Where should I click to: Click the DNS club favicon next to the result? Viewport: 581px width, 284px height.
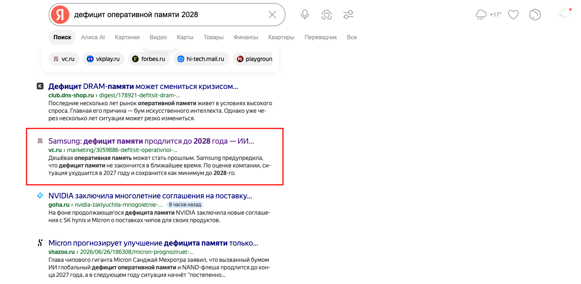(40, 86)
